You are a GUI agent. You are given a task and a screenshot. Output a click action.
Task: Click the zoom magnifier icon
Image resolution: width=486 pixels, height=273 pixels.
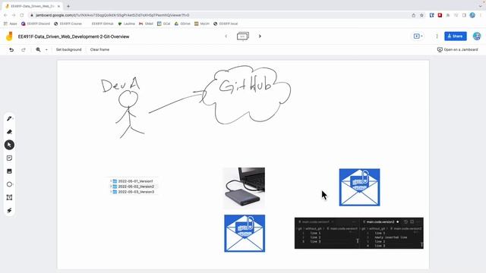pos(38,49)
